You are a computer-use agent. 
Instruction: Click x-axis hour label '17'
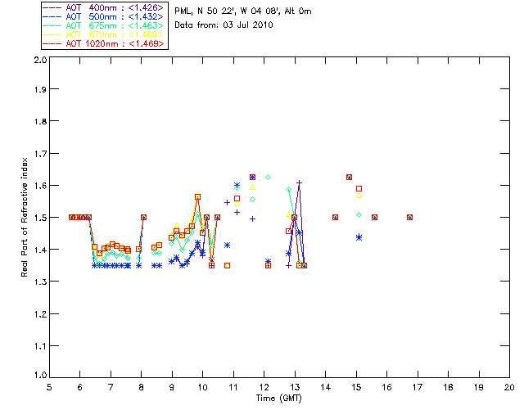(418, 387)
